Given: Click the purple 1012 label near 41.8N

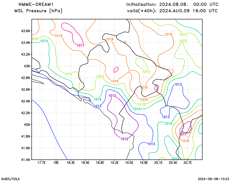Looking at the screenshot, I should click(125, 139).
